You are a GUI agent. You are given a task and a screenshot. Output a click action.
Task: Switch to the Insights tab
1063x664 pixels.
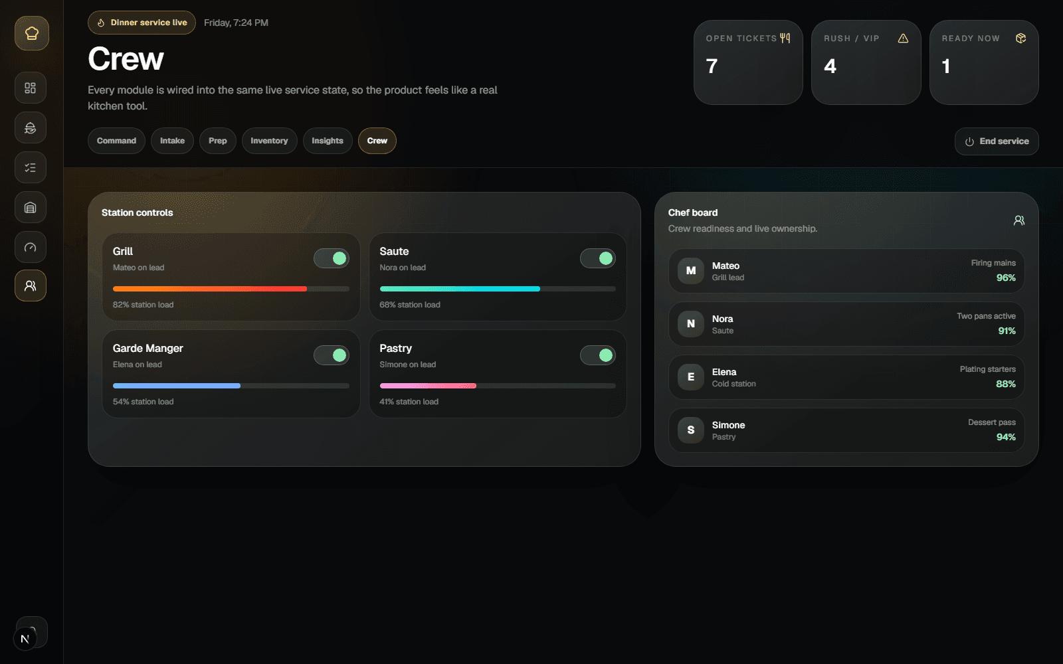(328, 141)
